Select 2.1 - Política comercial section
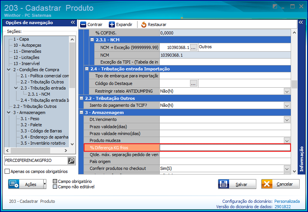This screenshot has height=212, width=308. click(45, 76)
